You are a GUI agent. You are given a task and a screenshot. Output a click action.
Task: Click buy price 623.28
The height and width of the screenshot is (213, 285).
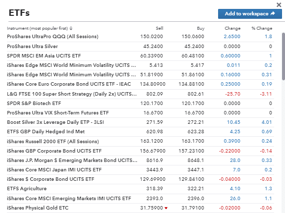point(196,132)
